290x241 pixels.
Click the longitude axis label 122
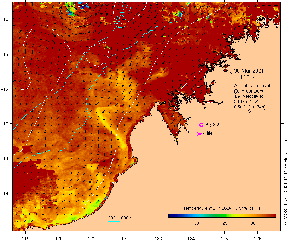click(125, 239)
